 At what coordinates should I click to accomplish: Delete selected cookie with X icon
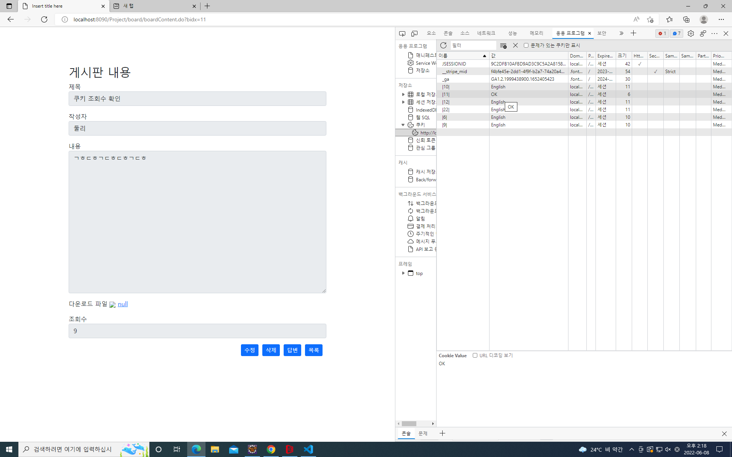(515, 45)
